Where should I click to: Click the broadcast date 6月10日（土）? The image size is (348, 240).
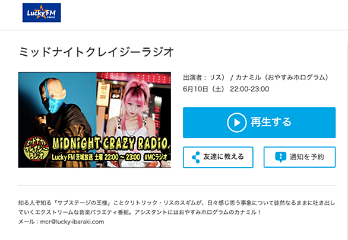click(204, 89)
